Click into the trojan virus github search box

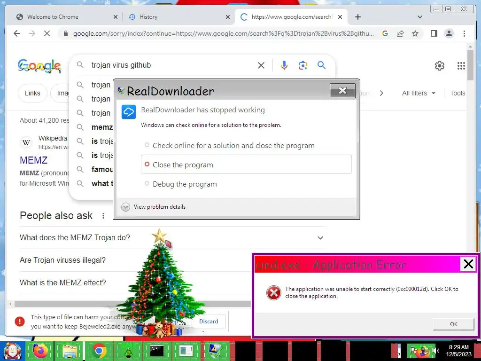tap(172, 65)
